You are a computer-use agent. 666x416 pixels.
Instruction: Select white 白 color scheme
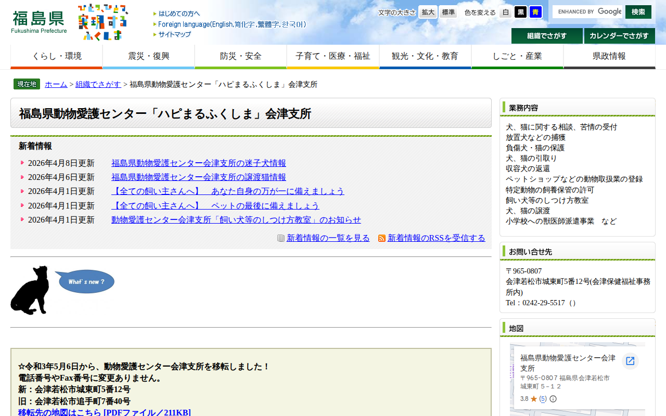click(505, 12)
